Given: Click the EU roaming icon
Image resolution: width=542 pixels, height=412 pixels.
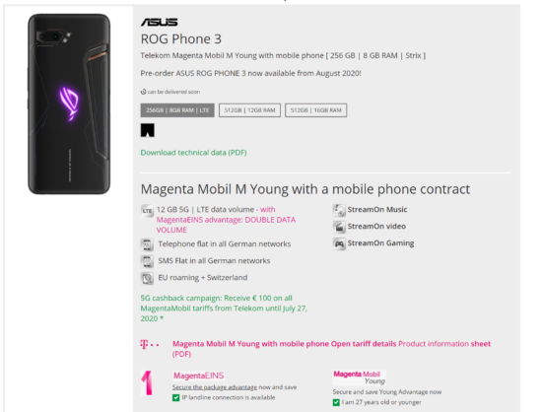Looking at the screenshot, I should click(147, 278).
